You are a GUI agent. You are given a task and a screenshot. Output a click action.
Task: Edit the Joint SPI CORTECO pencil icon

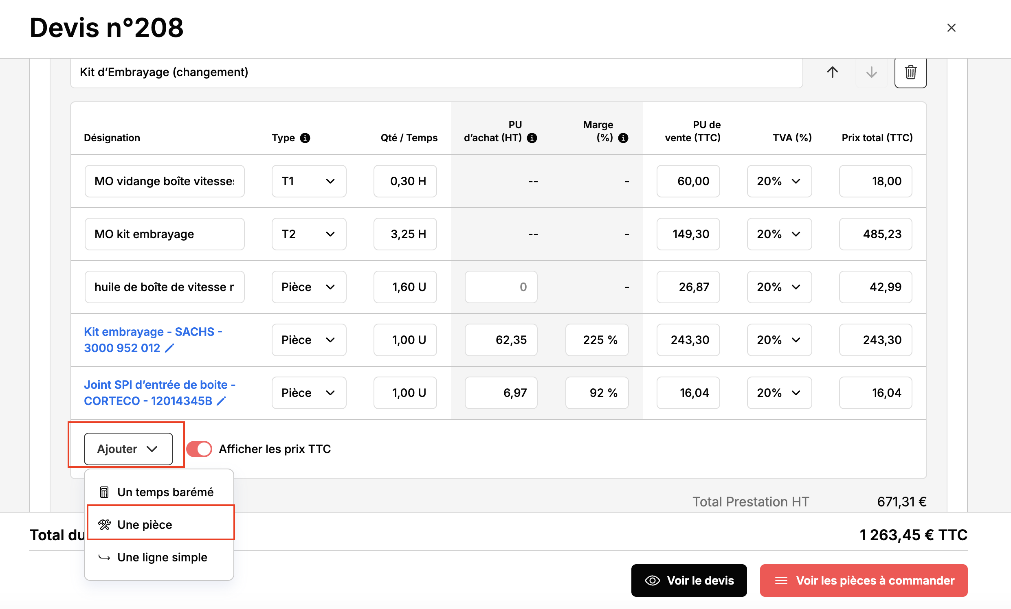tap(221, 401)
